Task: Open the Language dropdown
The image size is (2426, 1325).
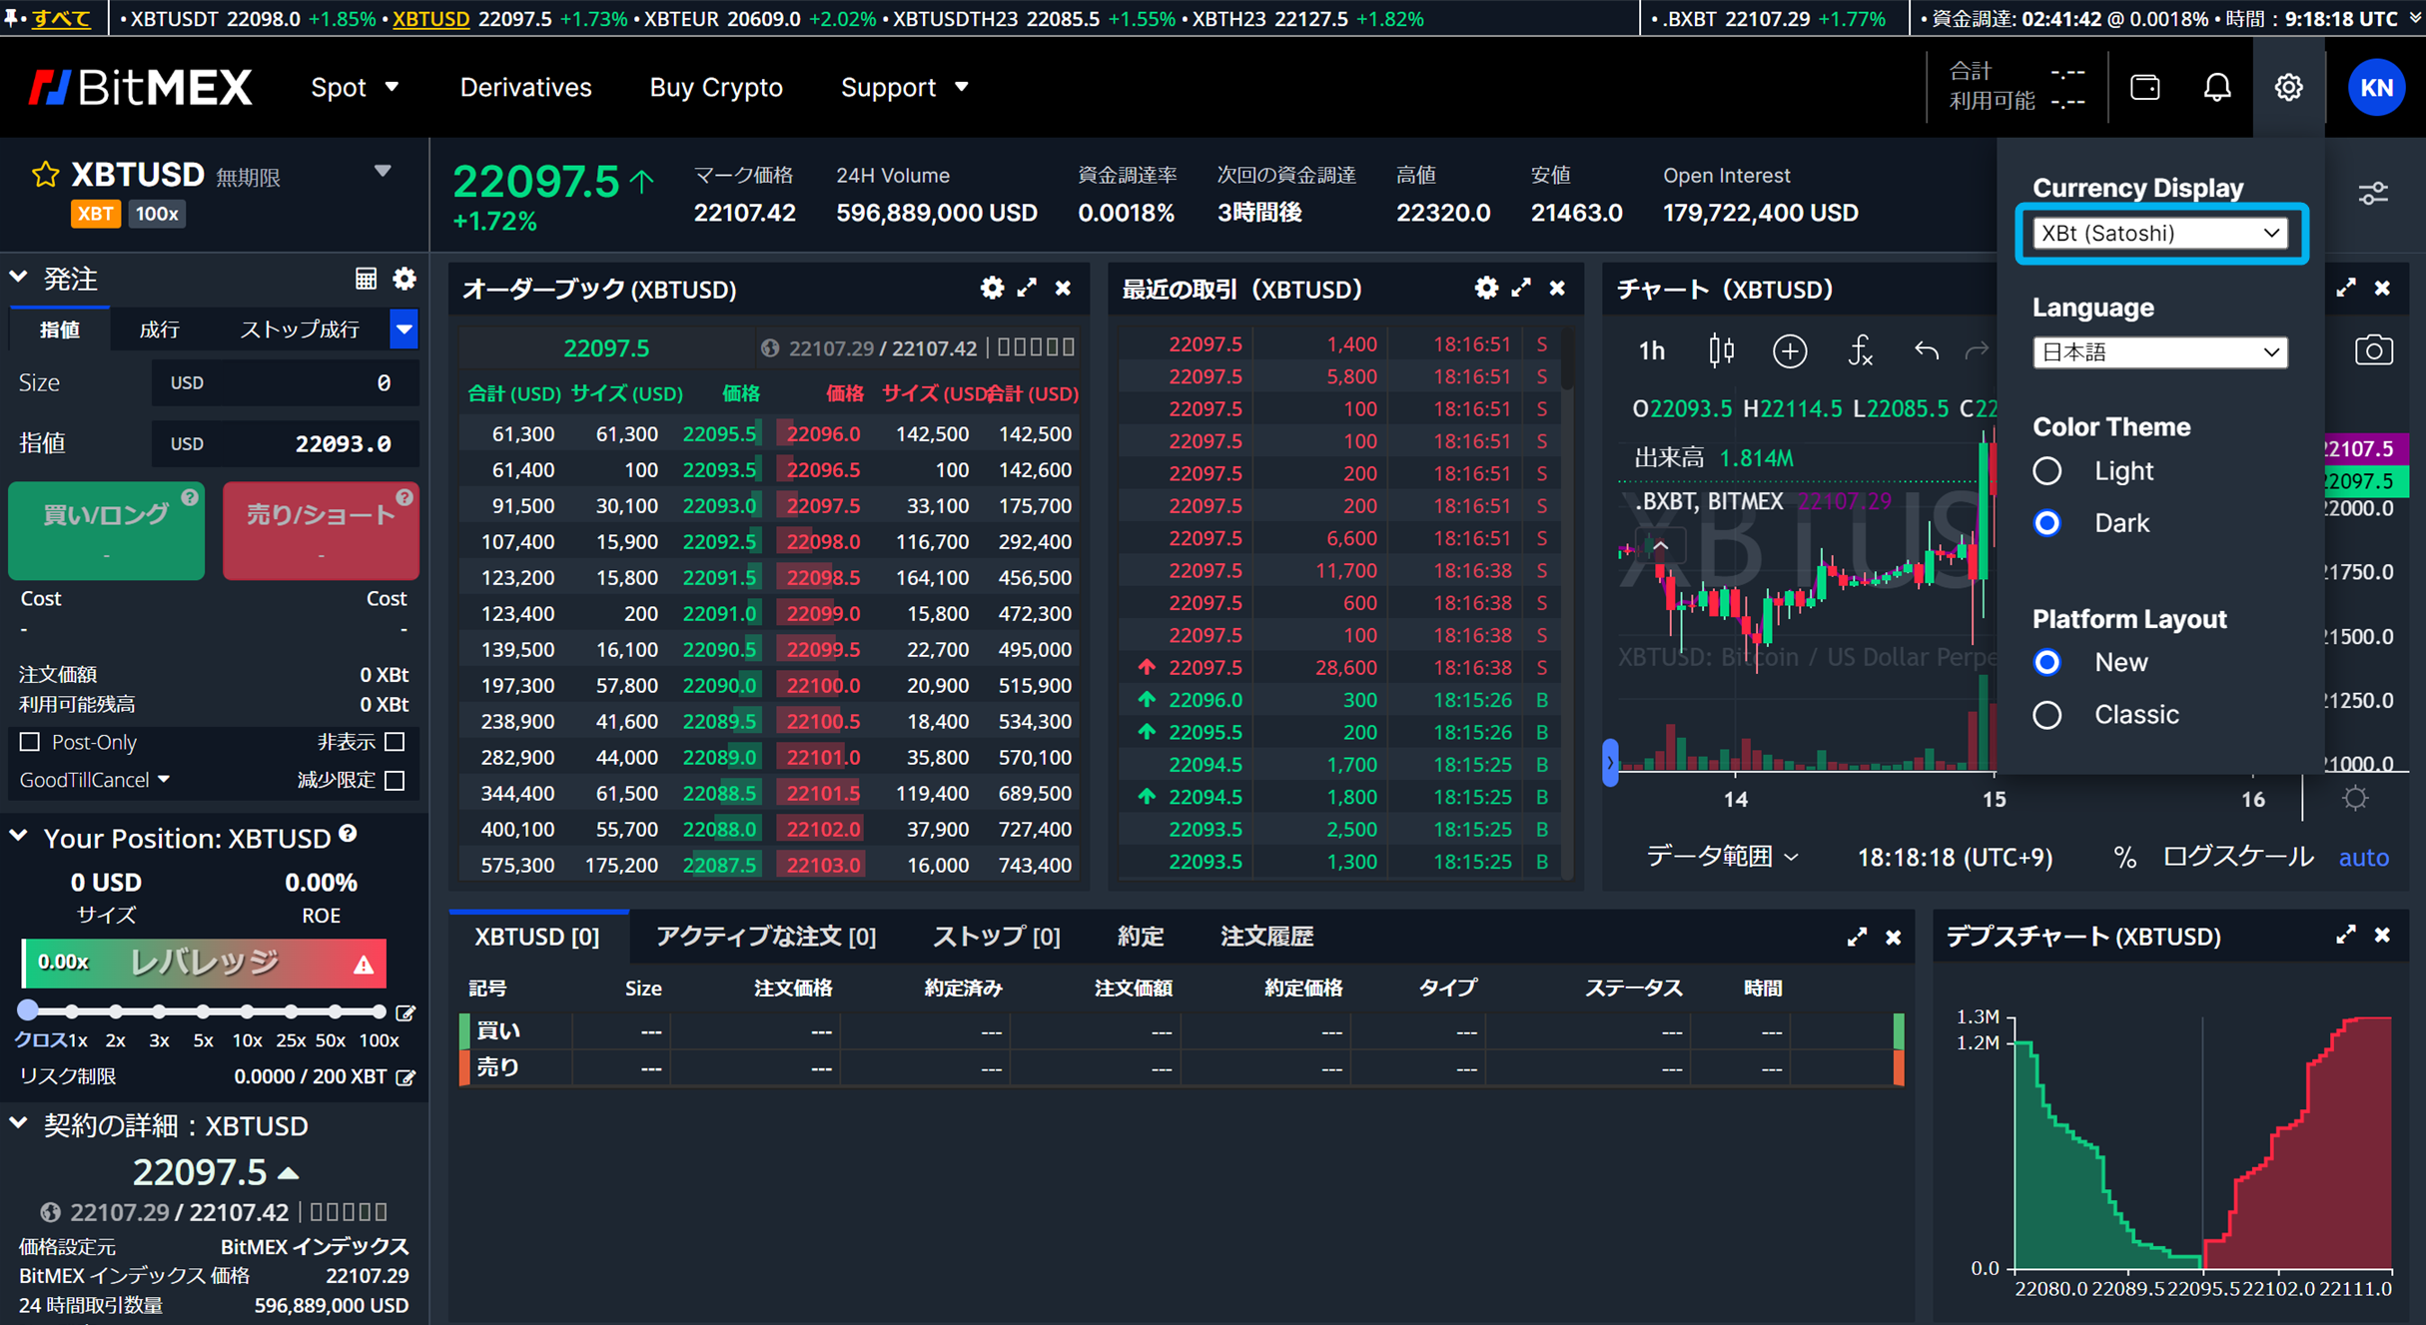Action: (x=2159, y=352)
